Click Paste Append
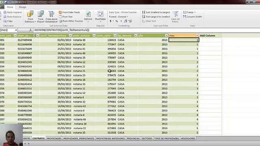This screenshot has width=260, height=146. pos(13,12)
